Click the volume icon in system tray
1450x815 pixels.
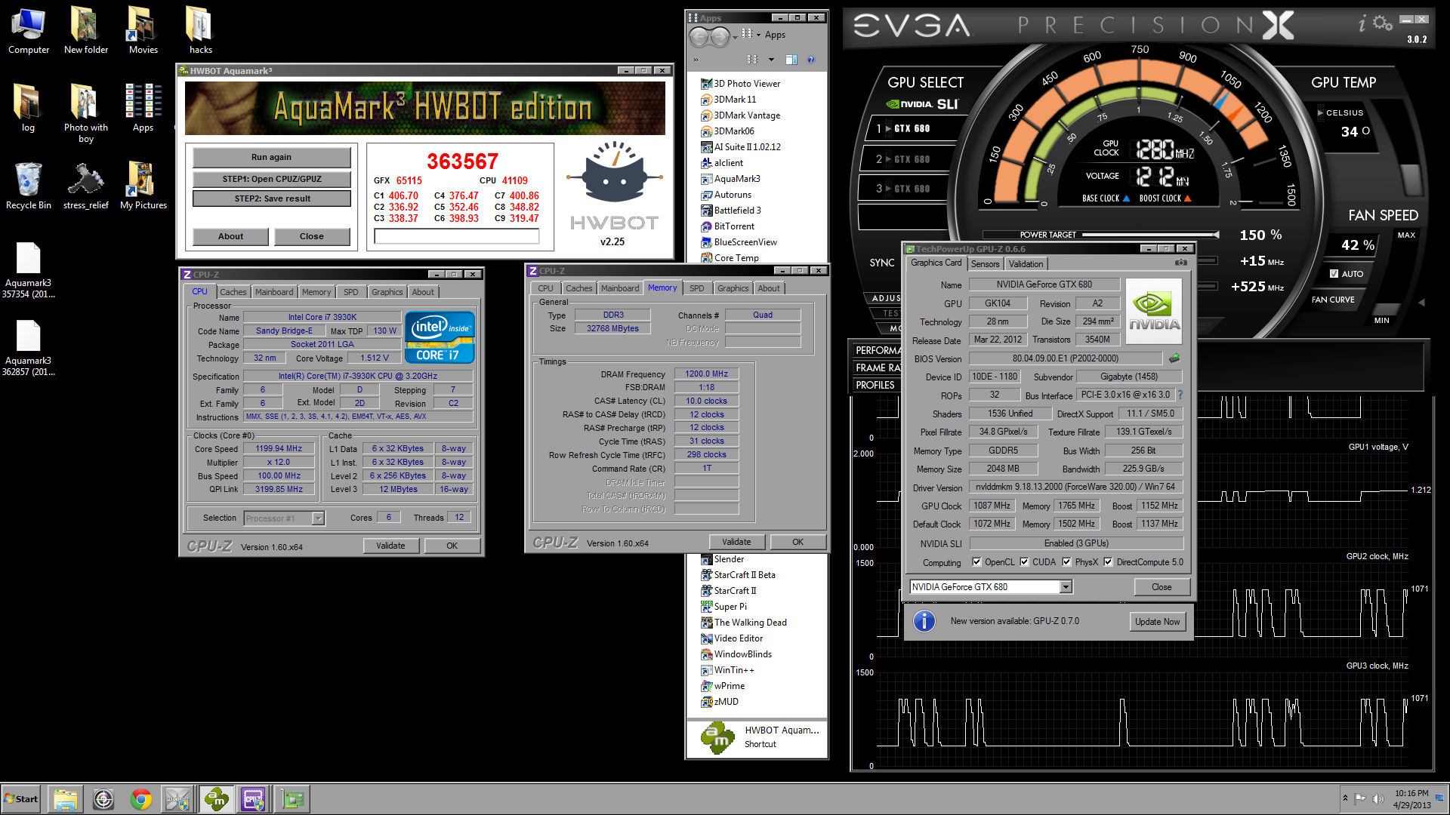[1378, 798]
